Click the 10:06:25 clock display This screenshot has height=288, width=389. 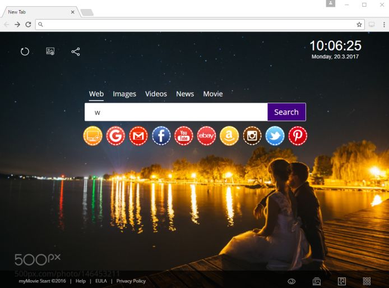pos(335,45)
